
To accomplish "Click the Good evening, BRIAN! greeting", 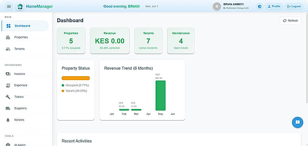I will (122, 6).
